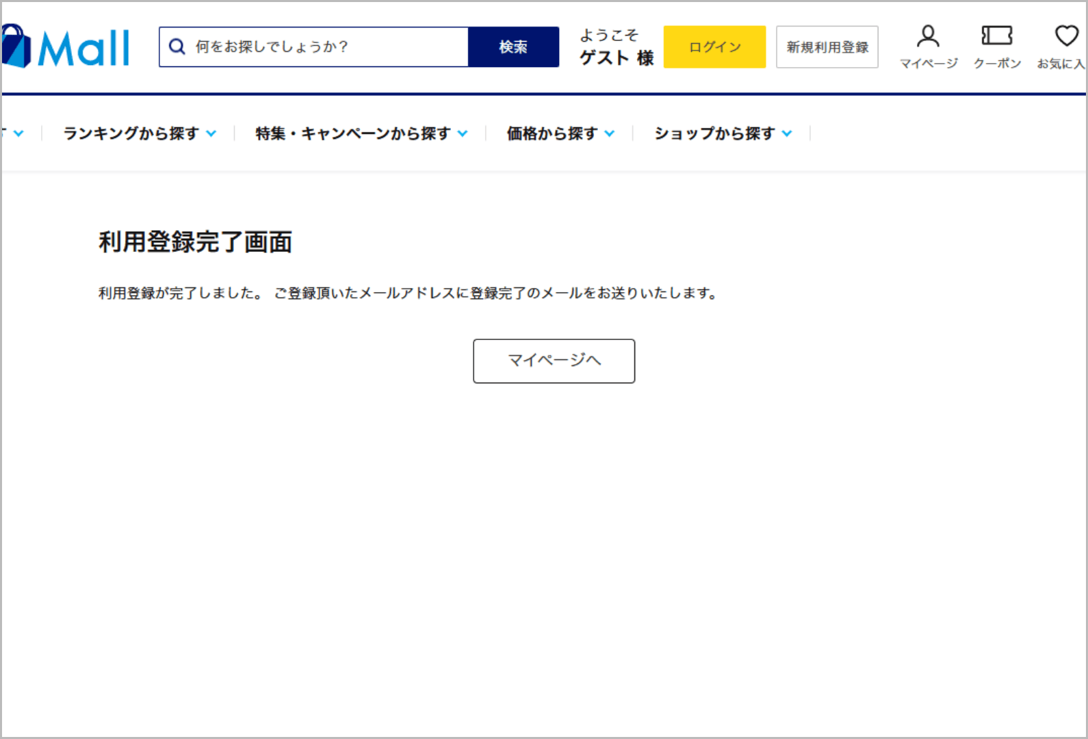This screenshot has height=739, width=1088.
Task: Click the 新規利用登録 registration button
Action: click(827, 47)
